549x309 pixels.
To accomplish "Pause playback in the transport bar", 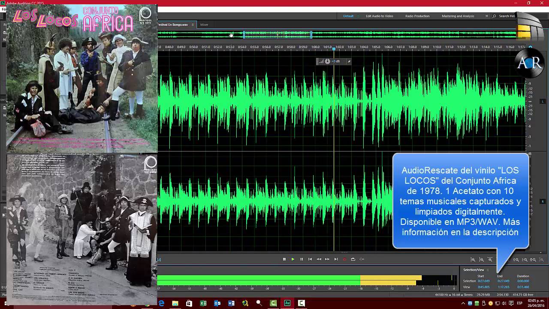I will [302, 259].
